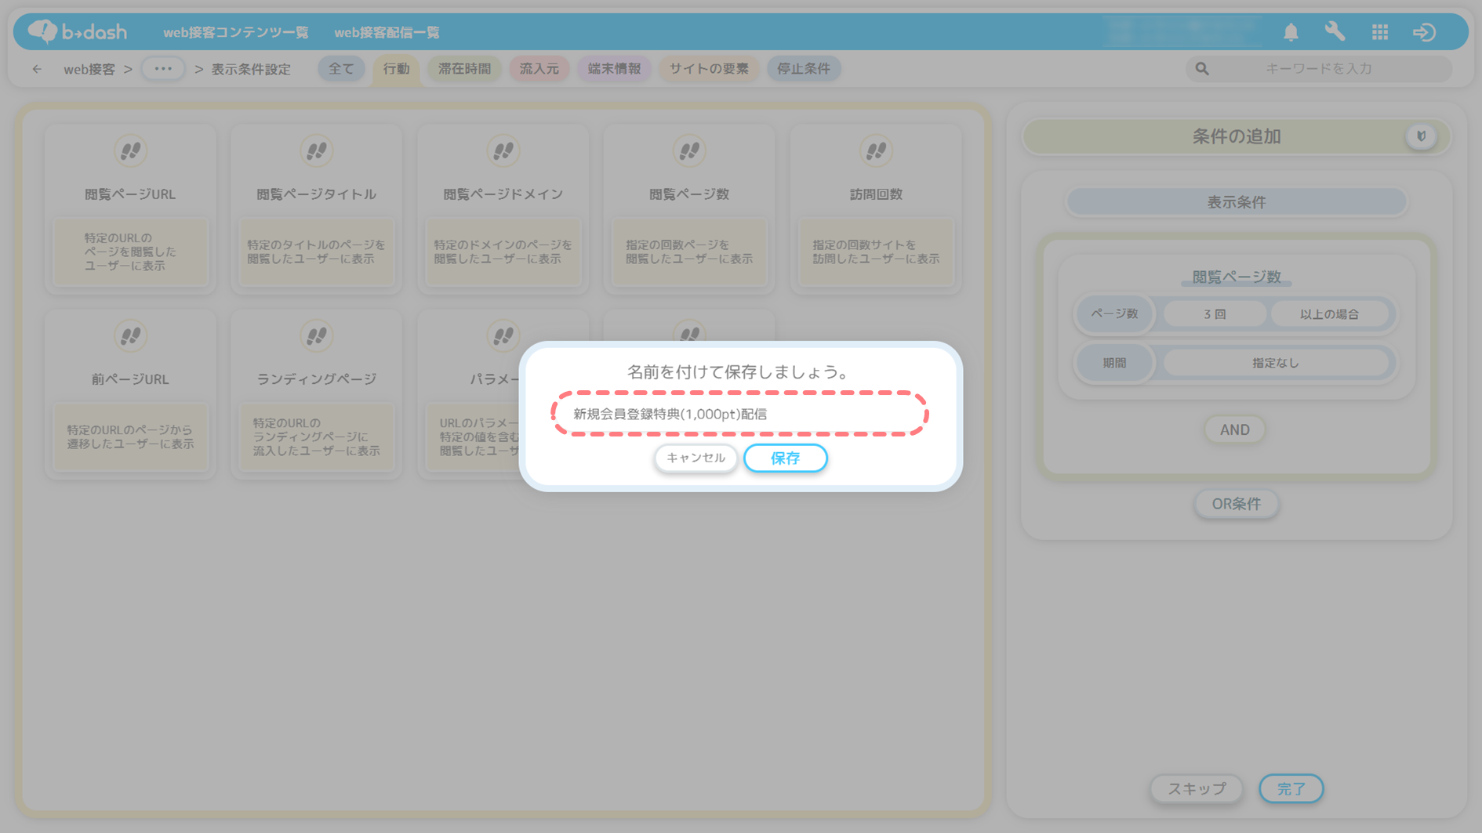Image resolution: width=1482 pixels, height=833 pixels.
Task: Click the b→dash logo
Action: 77,31
